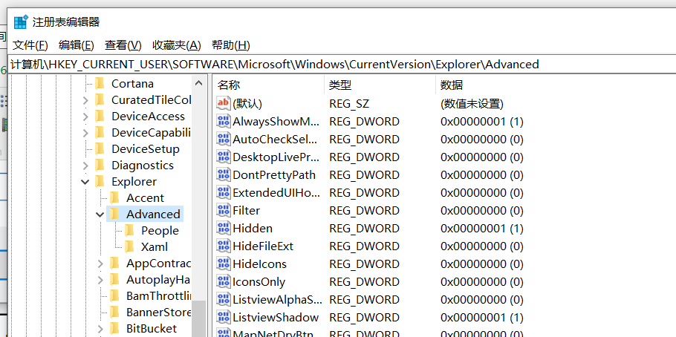Collapse the Explorer tree node
The image size is (676, 337).
tap(85, 182)
